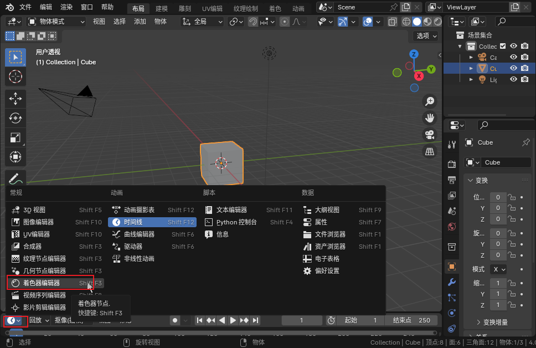
Task: Click the End frame field
Action: coord(411,320)
